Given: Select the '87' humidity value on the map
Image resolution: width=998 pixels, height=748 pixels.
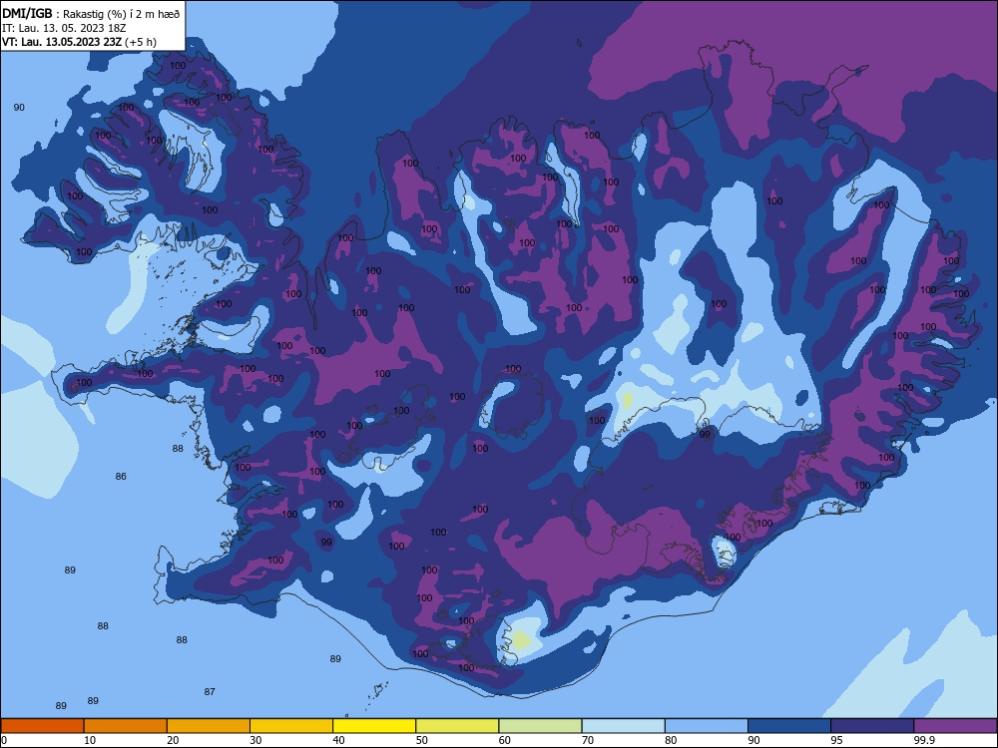Looking at the screenshot, I should (210, 691).
